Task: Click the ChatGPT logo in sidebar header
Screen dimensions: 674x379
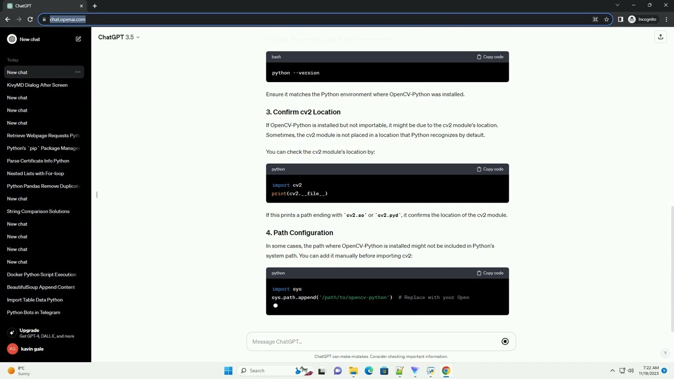Action: pos(12,39)
